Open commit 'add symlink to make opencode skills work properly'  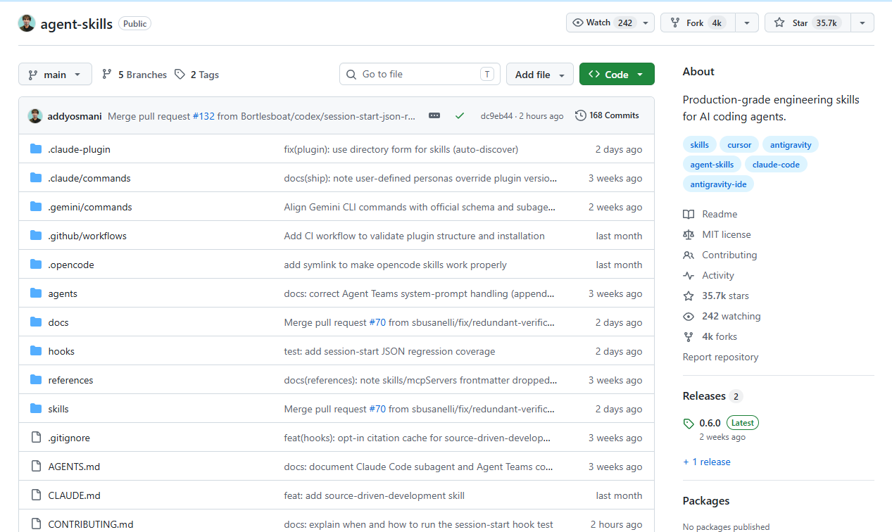point(395,265)
